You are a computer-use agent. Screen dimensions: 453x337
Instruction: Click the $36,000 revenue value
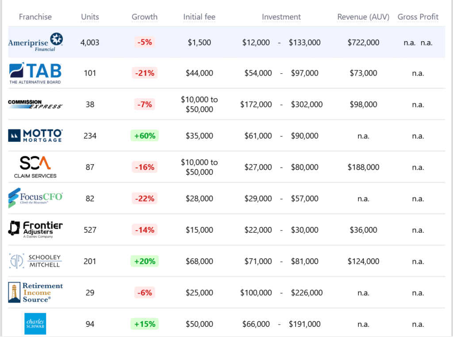[364, 230]
